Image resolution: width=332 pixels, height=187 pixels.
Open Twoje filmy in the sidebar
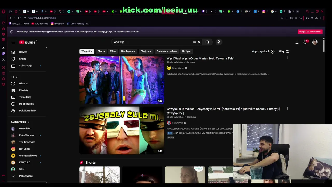(27, 97)
